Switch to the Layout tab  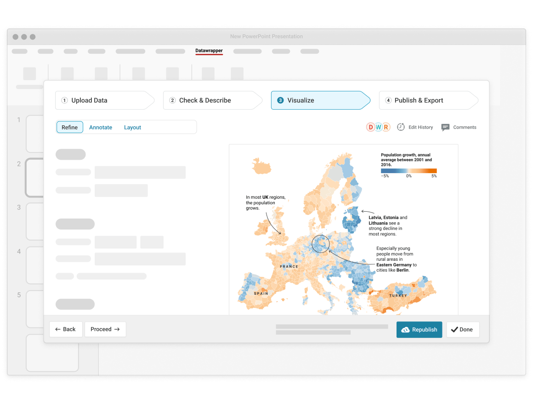pyautogui.click(x=132, y=127)
